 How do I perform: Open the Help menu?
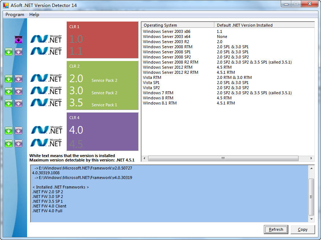tap(34, 15)
